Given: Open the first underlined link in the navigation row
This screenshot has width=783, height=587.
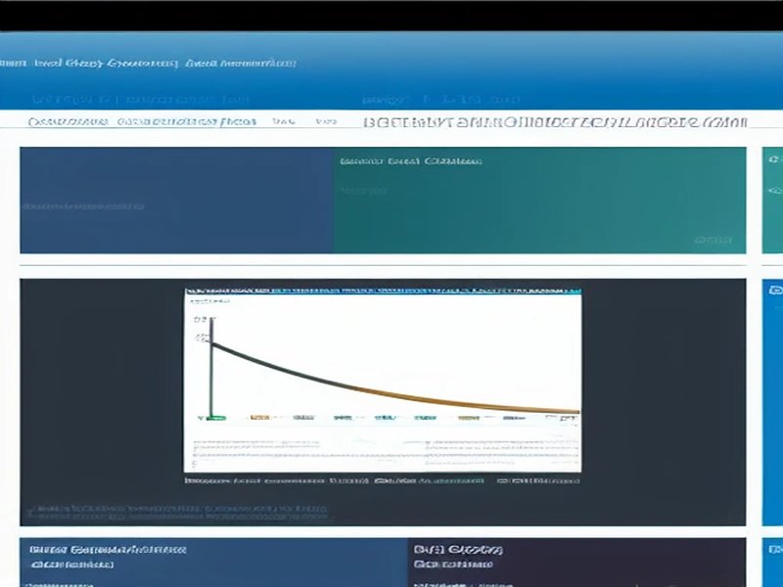Looking at the screenshot, I should (69, 122).
